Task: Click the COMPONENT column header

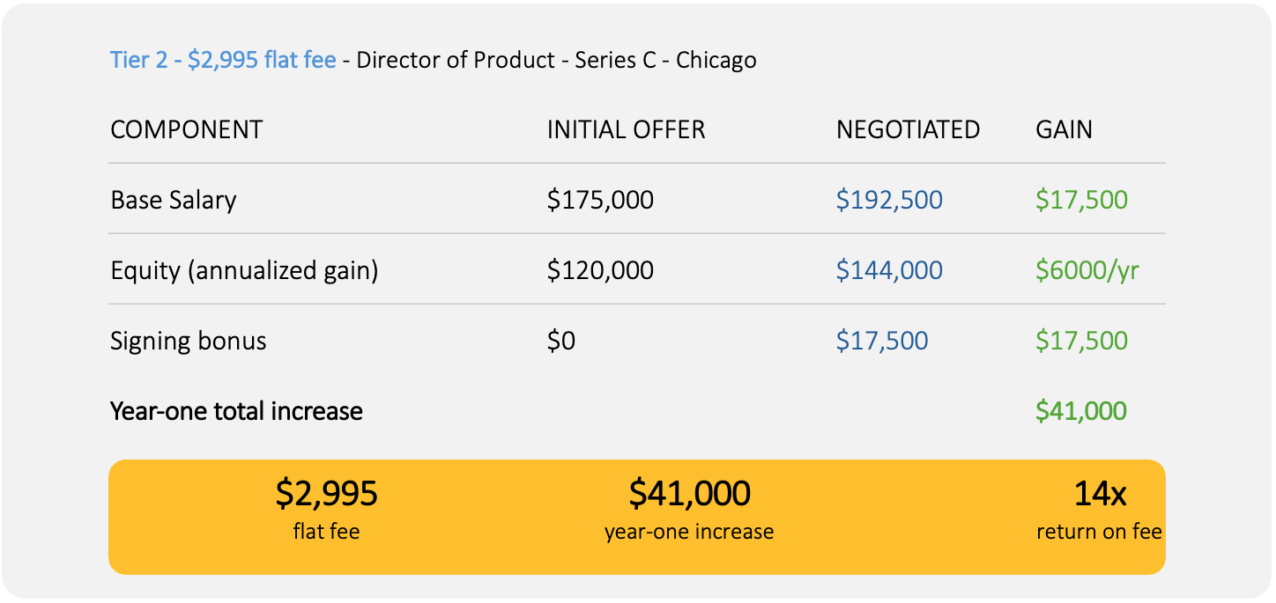Action: 186,129
